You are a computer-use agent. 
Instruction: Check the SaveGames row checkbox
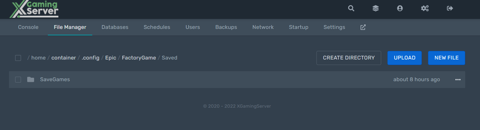click(18, 79)
